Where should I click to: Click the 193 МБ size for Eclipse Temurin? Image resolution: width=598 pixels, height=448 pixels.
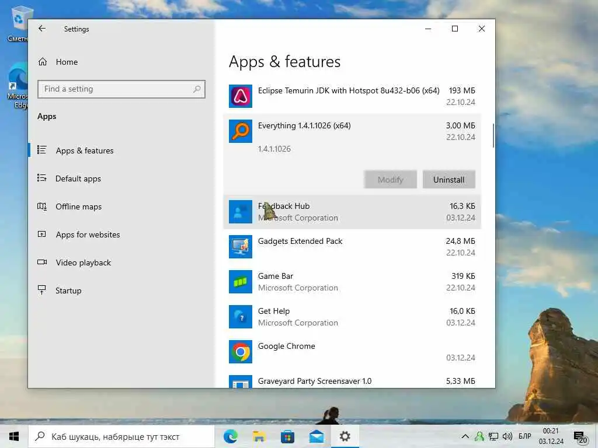pyautogui.click(x=462, y=90)
